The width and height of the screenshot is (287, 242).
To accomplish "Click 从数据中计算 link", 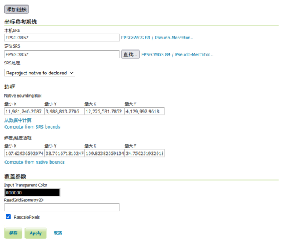I will click(18, 120).
